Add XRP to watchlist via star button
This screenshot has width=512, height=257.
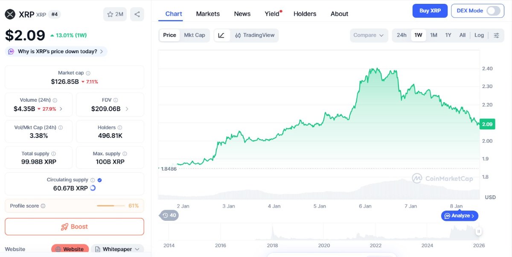point(115,14)
